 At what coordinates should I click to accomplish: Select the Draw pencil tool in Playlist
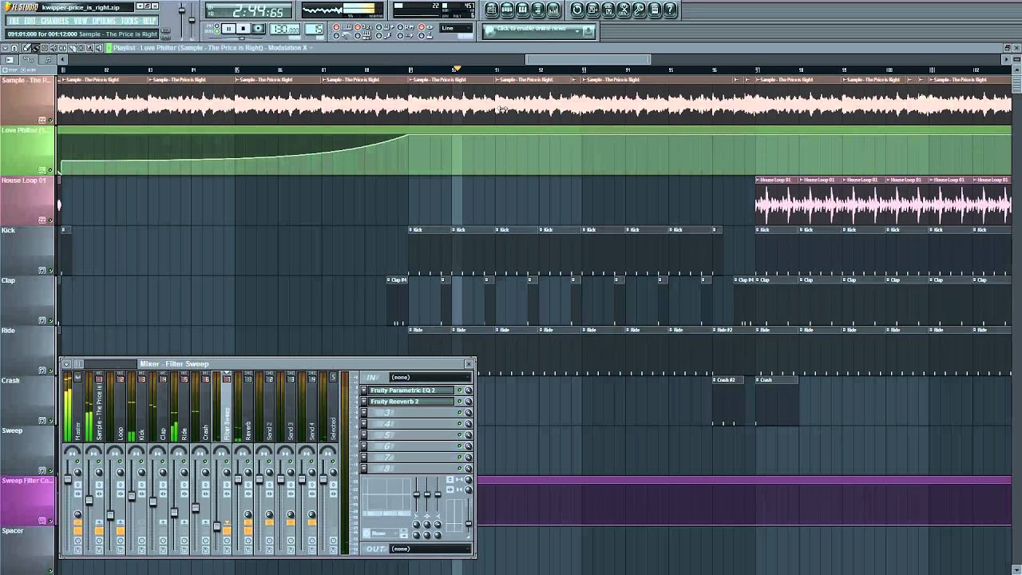(x=27, y=48)
